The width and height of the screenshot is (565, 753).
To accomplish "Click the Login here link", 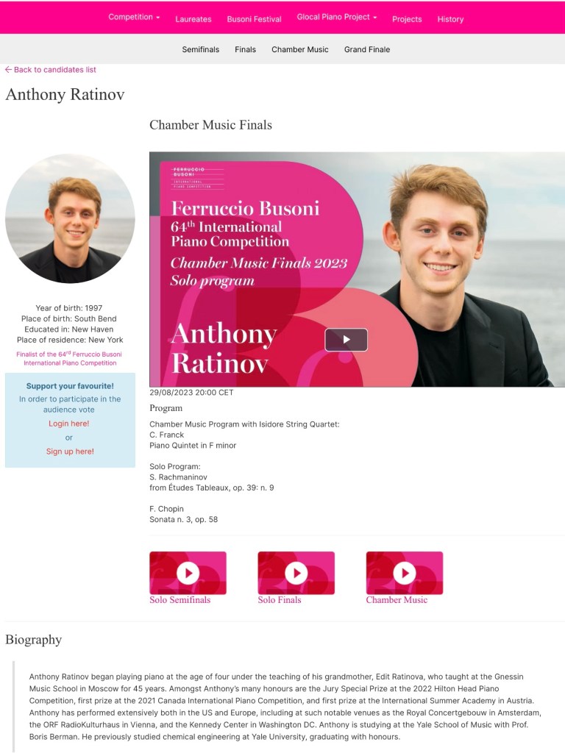I will pos(68,424).
